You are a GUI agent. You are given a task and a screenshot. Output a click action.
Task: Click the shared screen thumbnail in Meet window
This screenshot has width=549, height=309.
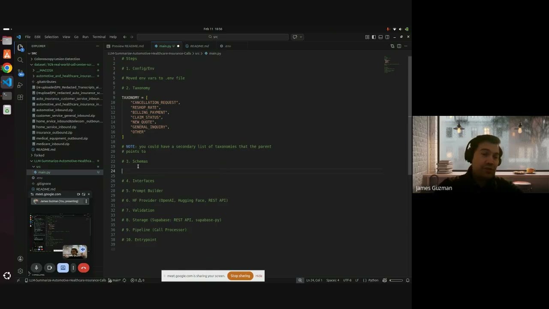coord(60,233)
